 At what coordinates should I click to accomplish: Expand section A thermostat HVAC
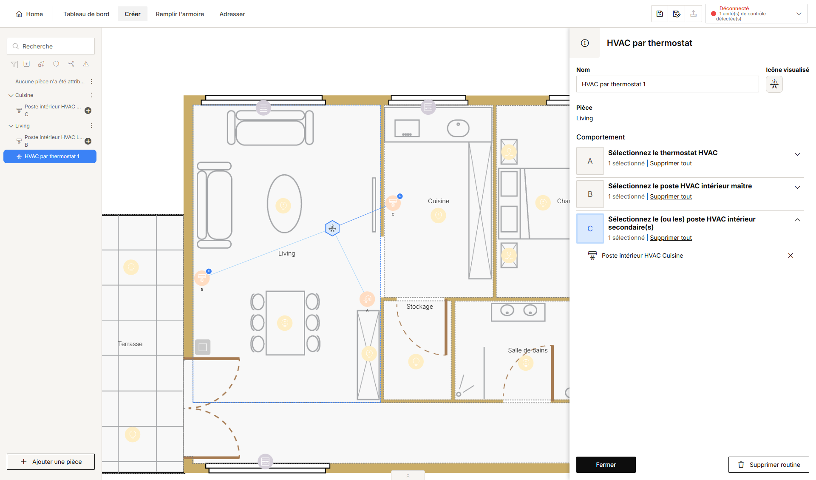coord(797,154)
